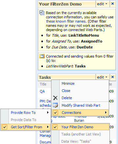Click the black X icon beside Delete
The height and width of the screenshot is (144, 118).
tap(55, 98)
